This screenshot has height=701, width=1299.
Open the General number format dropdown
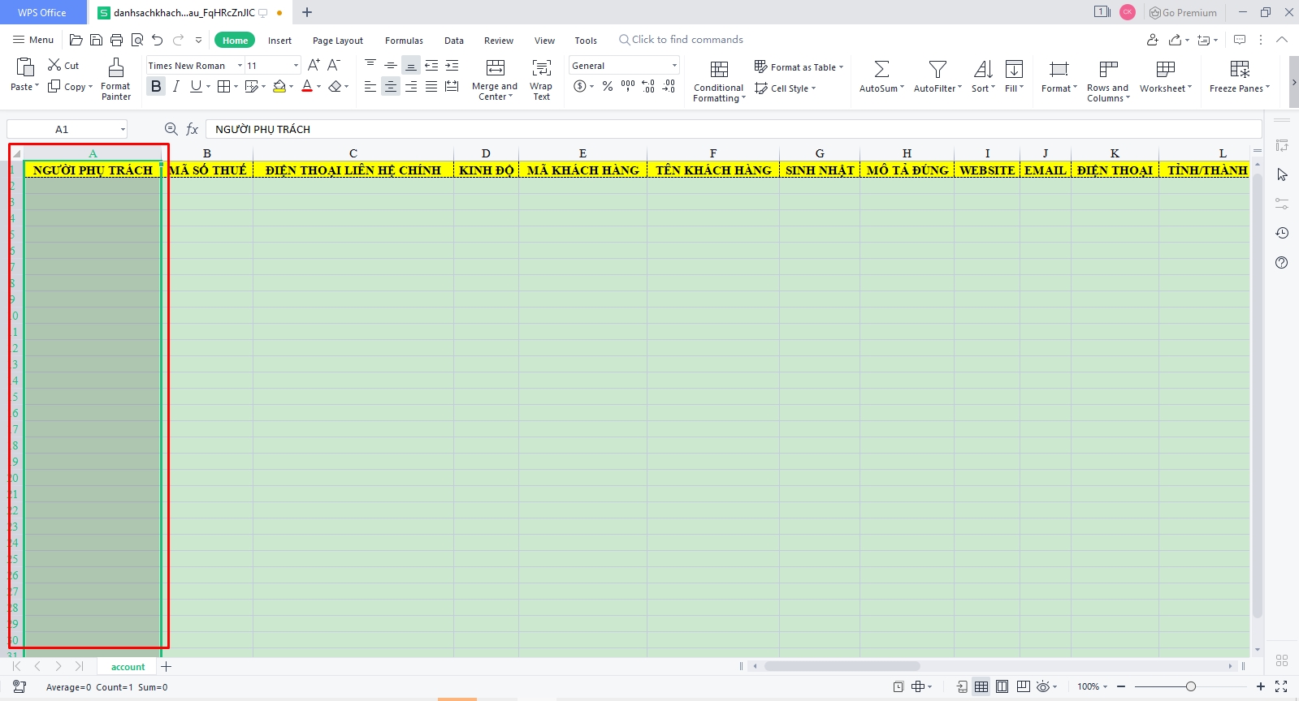[x=674, y=66]
